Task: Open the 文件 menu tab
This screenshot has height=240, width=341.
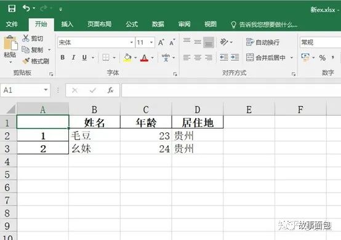Action: [x=12, y=24]
